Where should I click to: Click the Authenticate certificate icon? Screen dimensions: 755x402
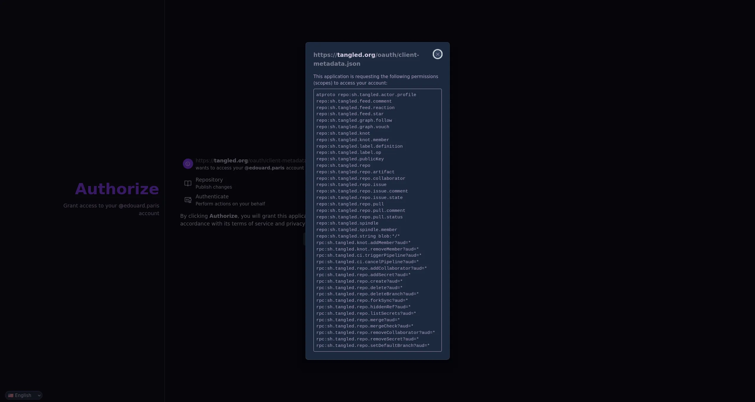click(x=188, y=200)
